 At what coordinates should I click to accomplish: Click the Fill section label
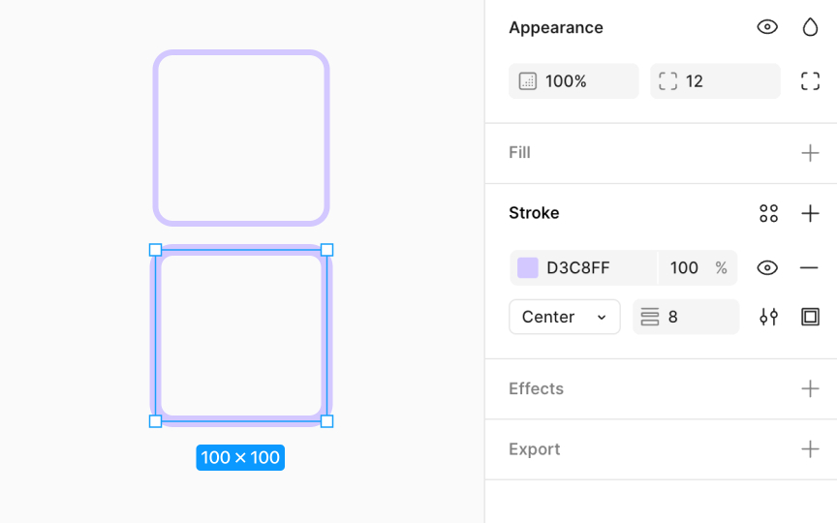tap(519, 153)
